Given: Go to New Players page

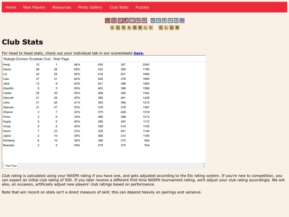Looking at the screenshot, I should click(x=34, y=8).
